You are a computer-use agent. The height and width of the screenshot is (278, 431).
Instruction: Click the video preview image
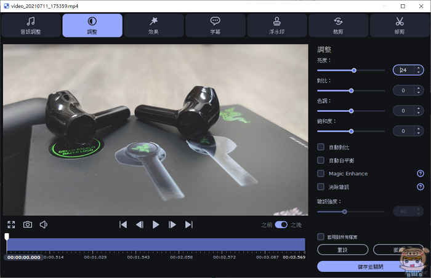click(x=156, y=130)
